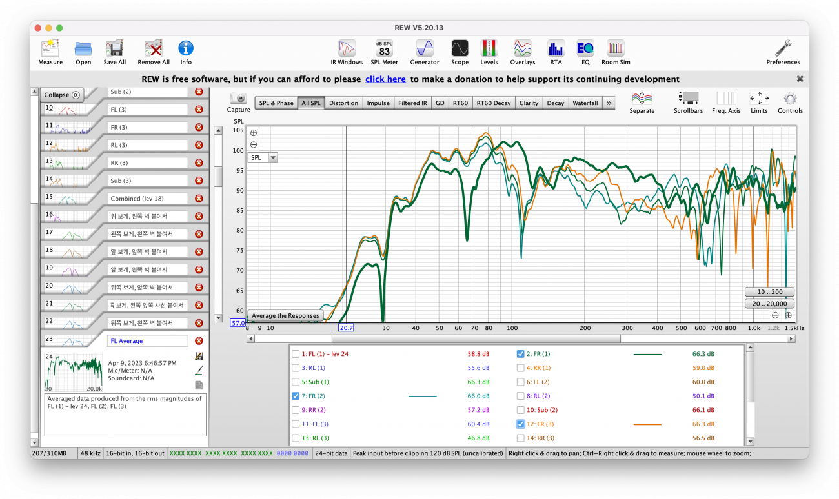The image size is (839, 499).
Task: Click the Remove All icon
Action: click(x=154, y=49)
